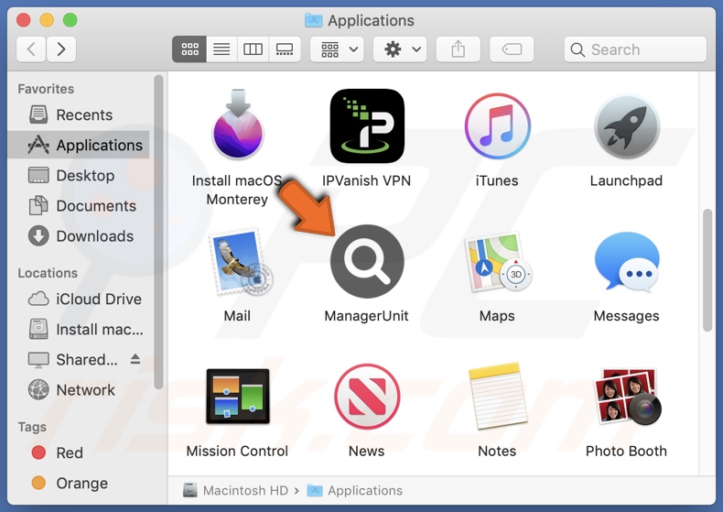
Task: Open the gear action menu dropdown
Action: (400, 49)
